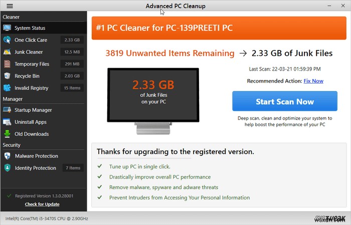Click the 7 Items badge on Identity Protection
The width and height of the screenshot is (351, 225).
click(x=72, y=168)
